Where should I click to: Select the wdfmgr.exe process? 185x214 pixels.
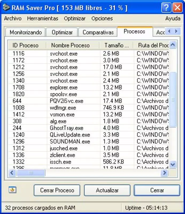[88, 108]
